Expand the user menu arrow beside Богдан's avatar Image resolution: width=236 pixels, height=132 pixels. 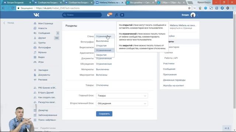[x=197, y=15]
